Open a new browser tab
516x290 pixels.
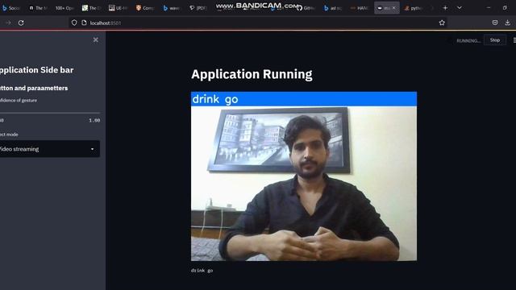click(x=445, y=8)
